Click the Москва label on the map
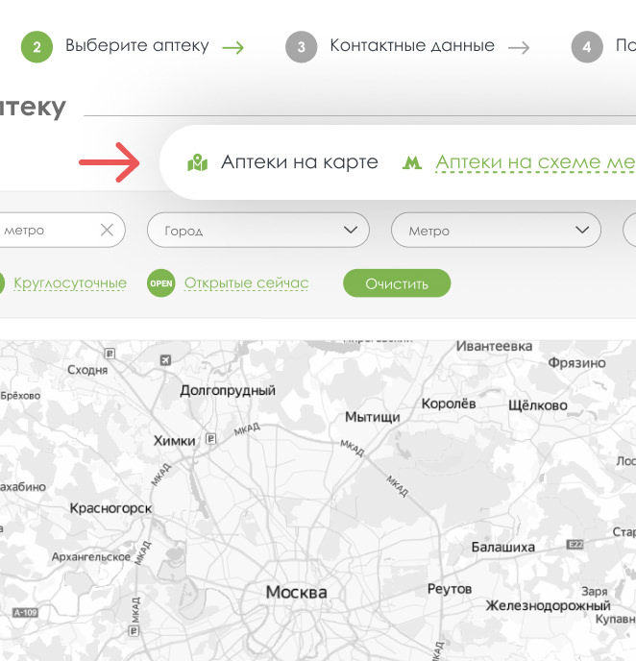Viewport: 636px width, 661px height. (296, 592)
